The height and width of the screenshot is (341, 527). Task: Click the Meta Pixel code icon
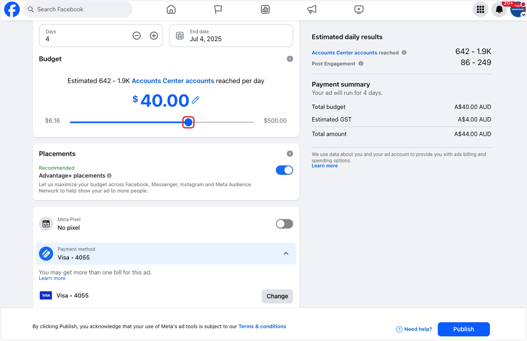click(x=46, y=224)
